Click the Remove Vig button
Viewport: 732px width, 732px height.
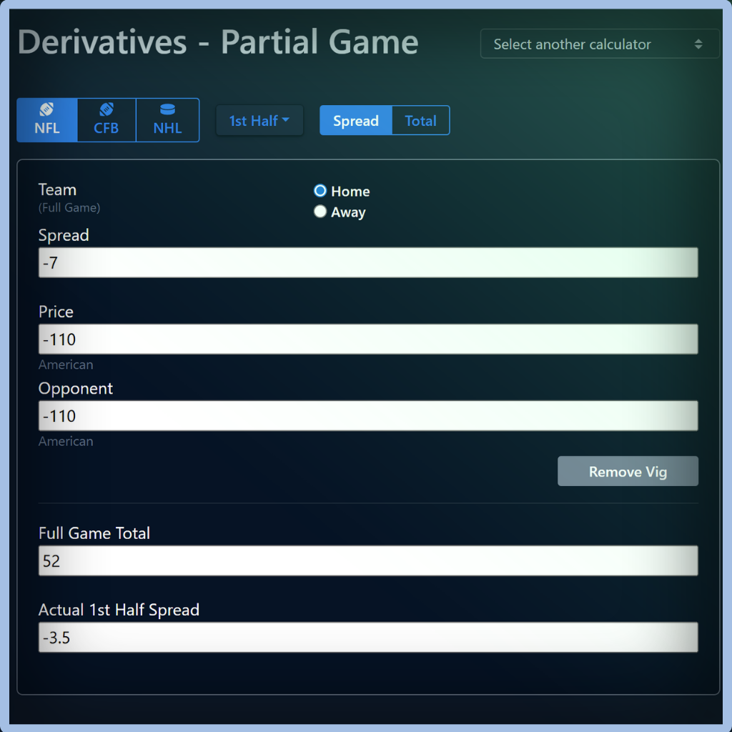click(628, 471)
